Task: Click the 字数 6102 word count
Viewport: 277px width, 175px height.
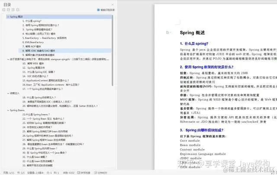Action: pyautogui.click(x=69, y=173)
